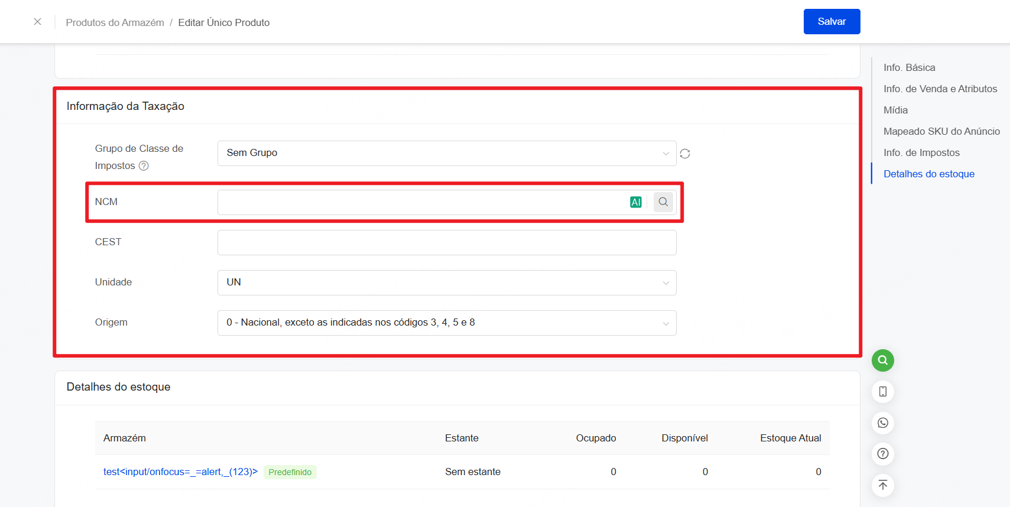The image size is (1010, 507).
Task: Close the product editor with X
Action: pos(37,22)
